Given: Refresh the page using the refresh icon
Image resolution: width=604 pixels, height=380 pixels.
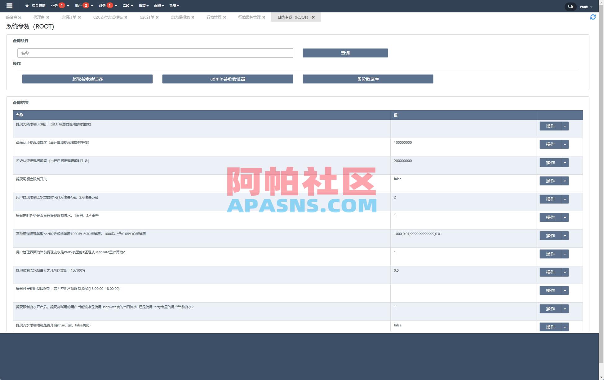Looking at the screenshot, I should pos(593,17).
